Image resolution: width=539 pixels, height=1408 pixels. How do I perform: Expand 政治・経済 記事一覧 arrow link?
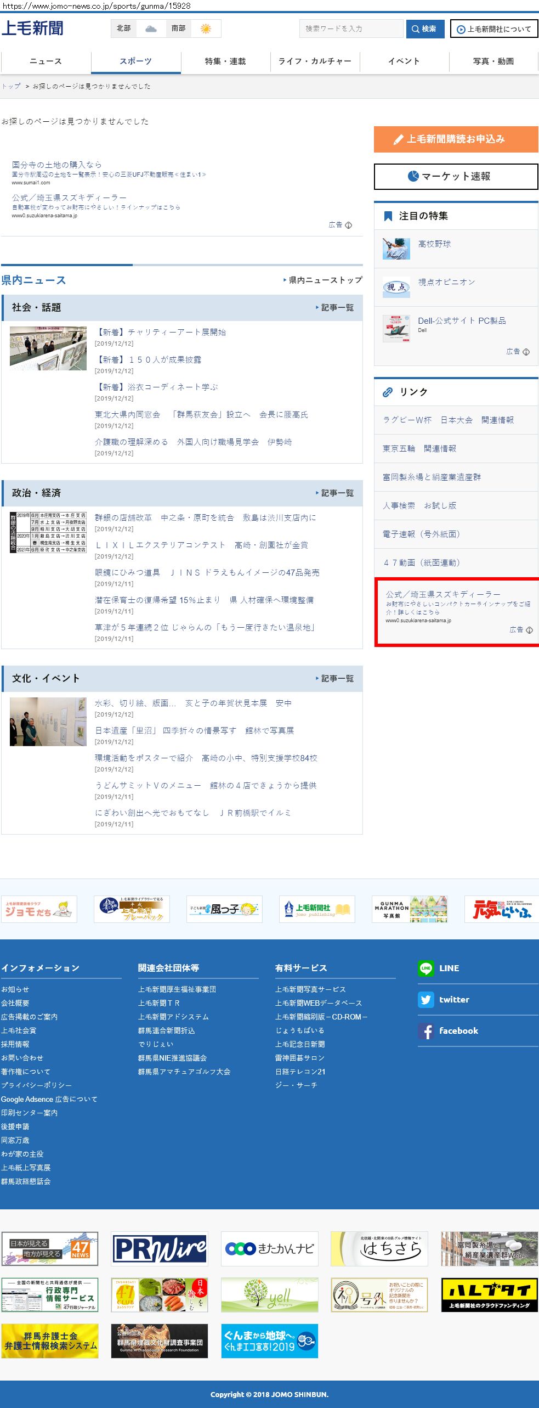[x=334, y=493]
